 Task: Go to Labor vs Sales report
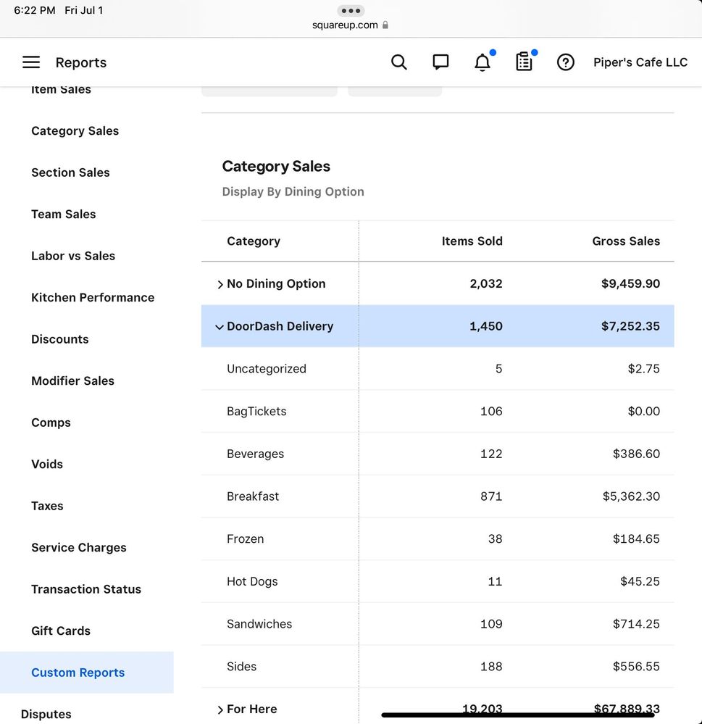click(73, 256)
